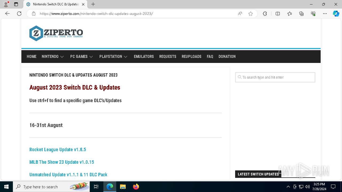Click the taskbar search box
Image resolution: width=342 pixels, height=192 pixels.
[x=51, y=187]
